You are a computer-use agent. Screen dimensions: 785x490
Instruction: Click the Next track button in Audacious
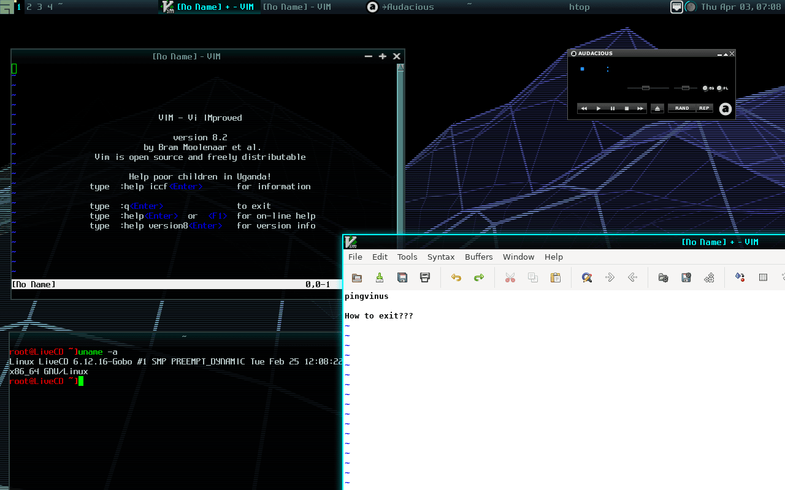point(640,108)
